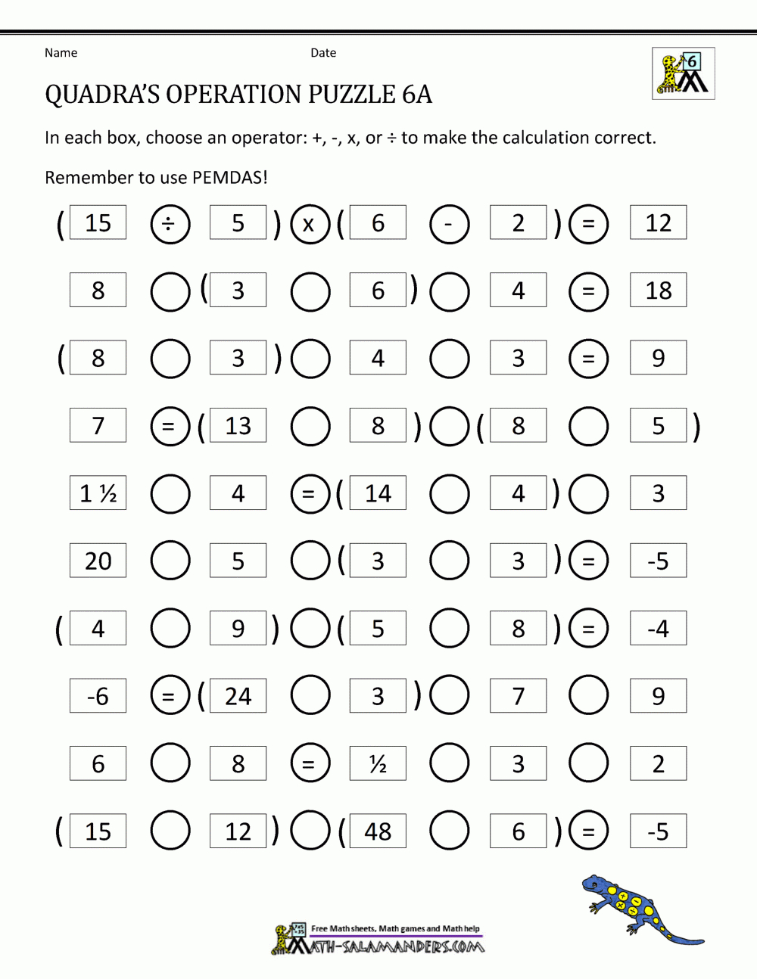Click the Quadra's Operation Puzzle 6A title
This screenshot has width=757, height=979.
(238, 95)
